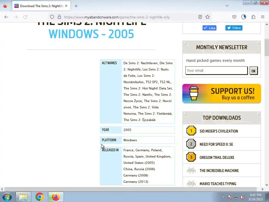The image size is (269, 202).
Task: Click the horizontal scrollbar left arrow
Action: (2, 189)
